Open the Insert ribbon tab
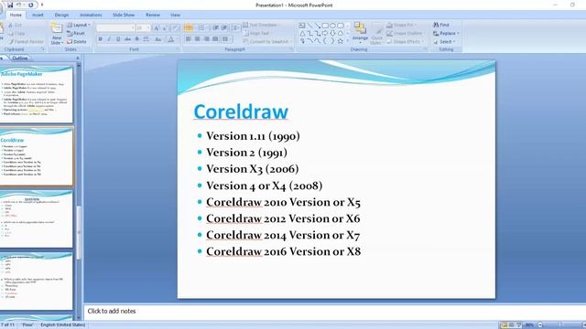This screenshot has height=329, width=586. (38, 15)
